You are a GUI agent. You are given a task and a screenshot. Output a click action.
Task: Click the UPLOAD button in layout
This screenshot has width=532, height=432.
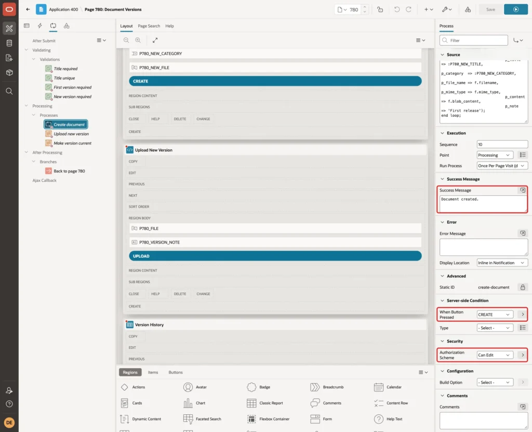[x=275, y=256]
